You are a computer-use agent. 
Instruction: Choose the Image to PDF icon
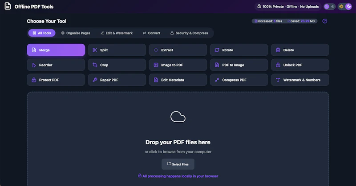(156, 65)
